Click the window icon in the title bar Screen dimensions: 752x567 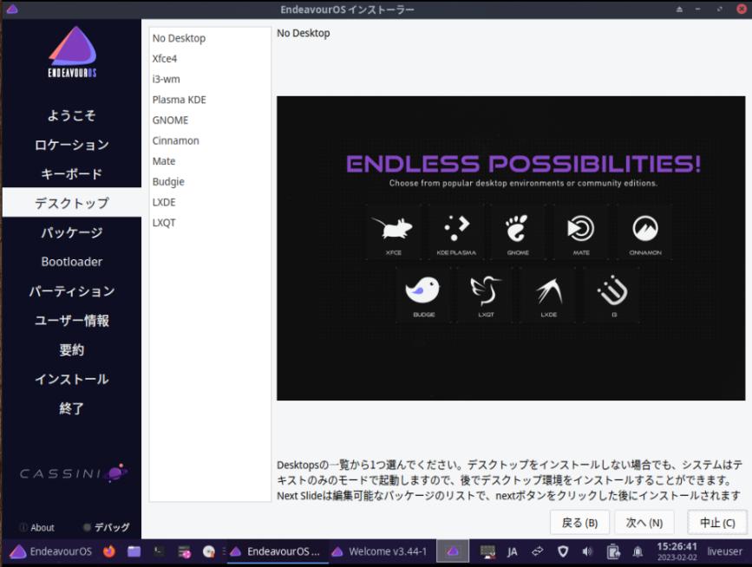pyautogui.click(x=12, y=10)
